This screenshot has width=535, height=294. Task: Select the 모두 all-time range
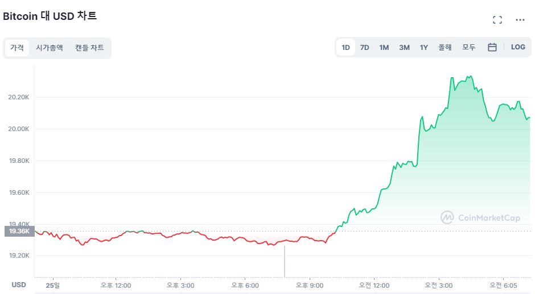point(469,48)
